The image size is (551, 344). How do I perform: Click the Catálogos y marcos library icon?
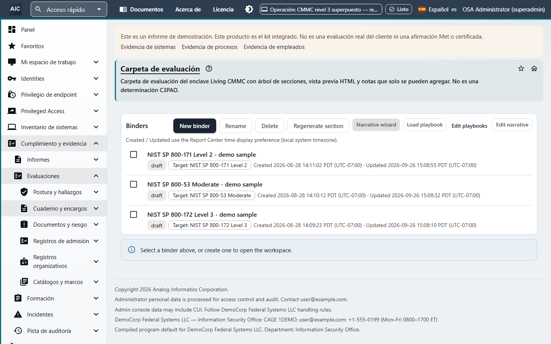point(24,282)
